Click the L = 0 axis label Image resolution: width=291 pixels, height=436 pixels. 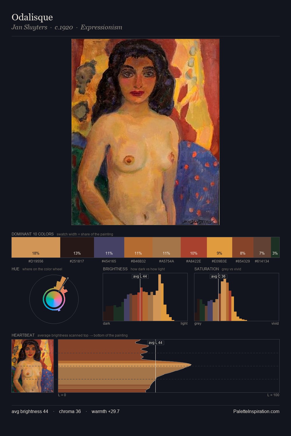point(62,395)
